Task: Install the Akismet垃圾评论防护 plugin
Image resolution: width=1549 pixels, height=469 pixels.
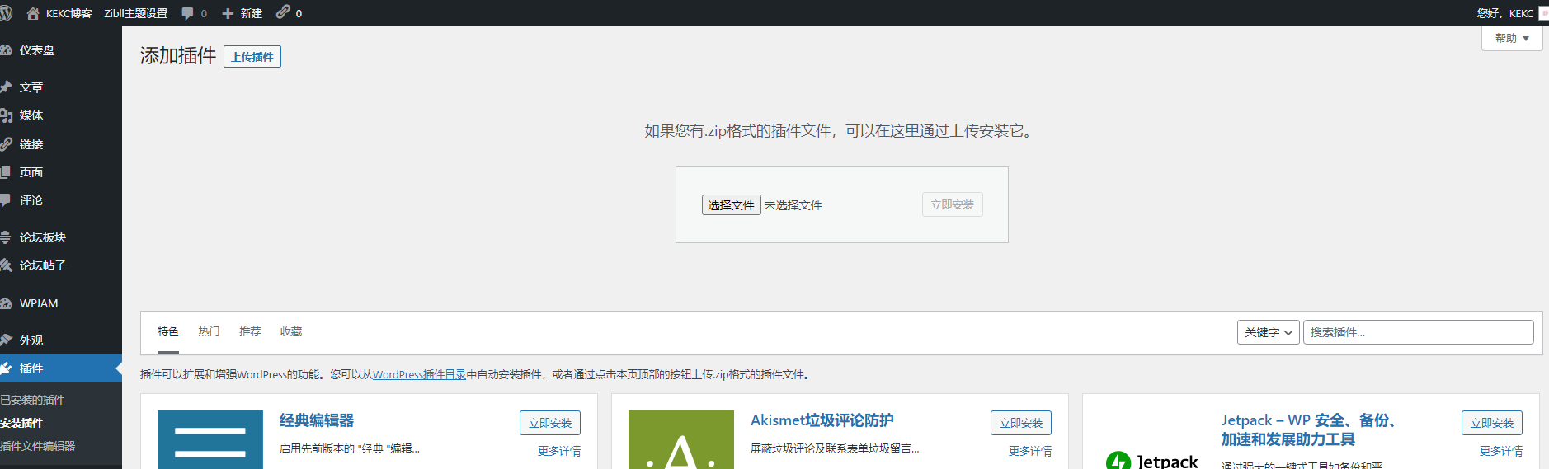Action: pos(1021,423)
